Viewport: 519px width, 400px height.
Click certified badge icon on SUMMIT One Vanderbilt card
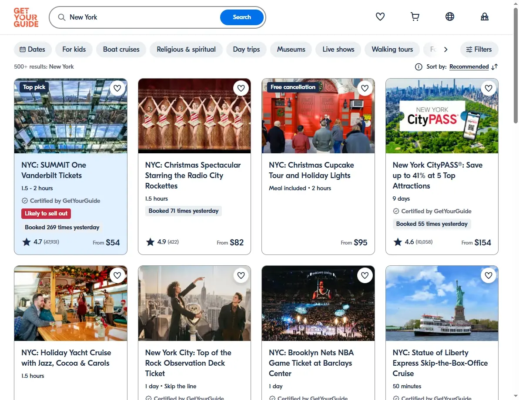(x=24, y=201)
